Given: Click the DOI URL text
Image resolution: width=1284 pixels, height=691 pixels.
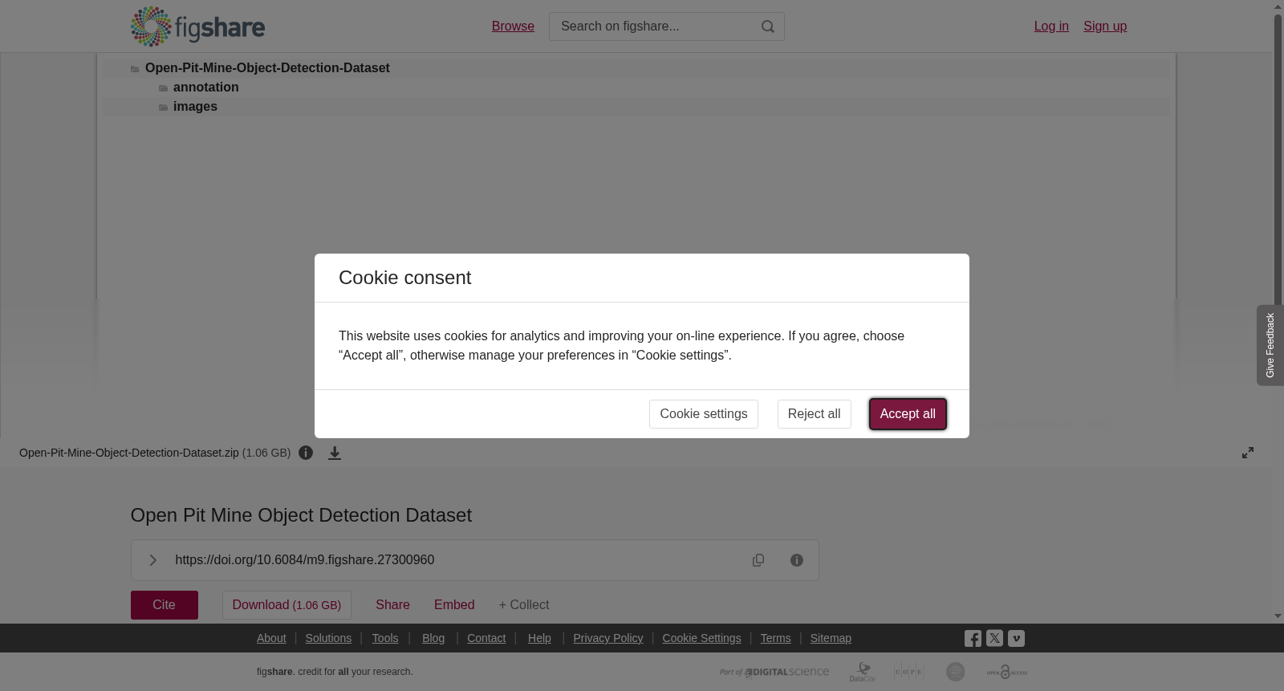Looking at the screenshot, I should (x=305, y=560).
